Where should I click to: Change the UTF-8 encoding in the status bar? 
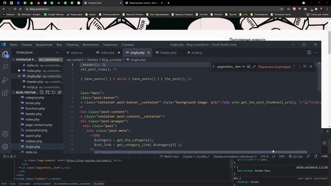coord(264,156)
